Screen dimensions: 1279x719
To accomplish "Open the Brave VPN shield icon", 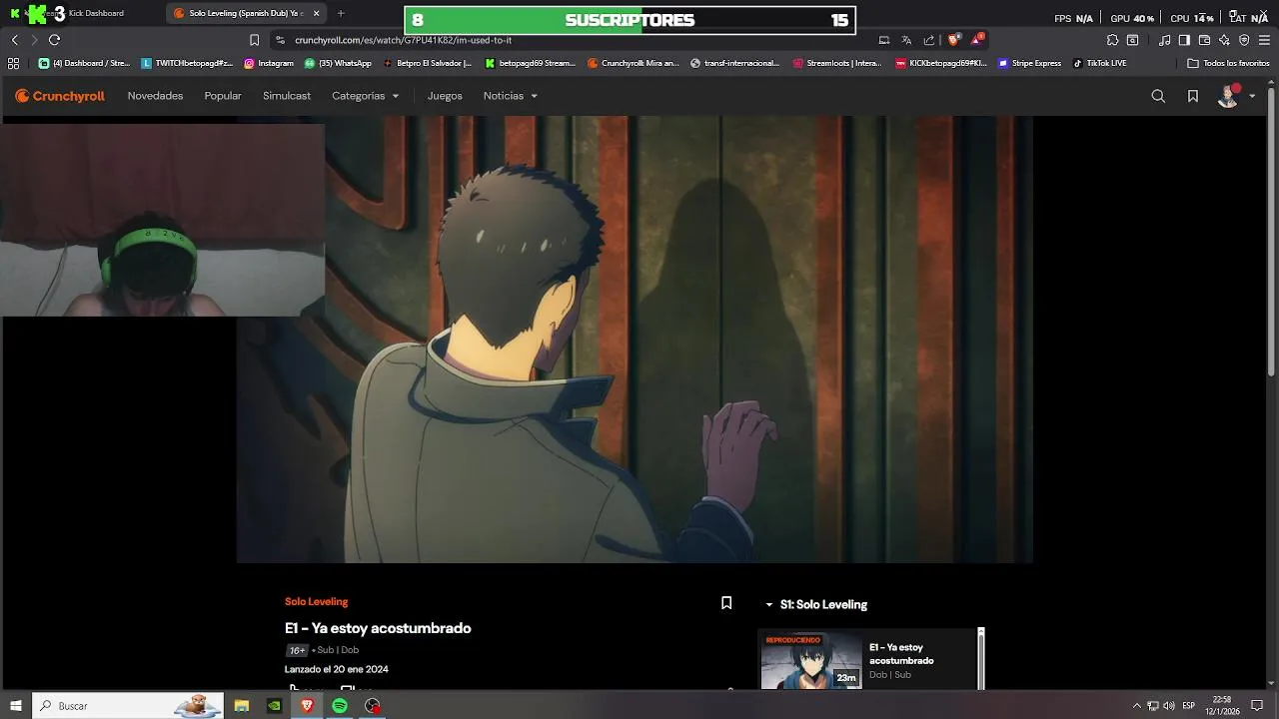I will pos(1244,40).
